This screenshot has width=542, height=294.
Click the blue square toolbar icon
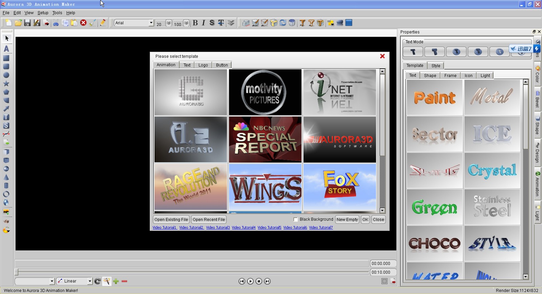coord(349,23)
